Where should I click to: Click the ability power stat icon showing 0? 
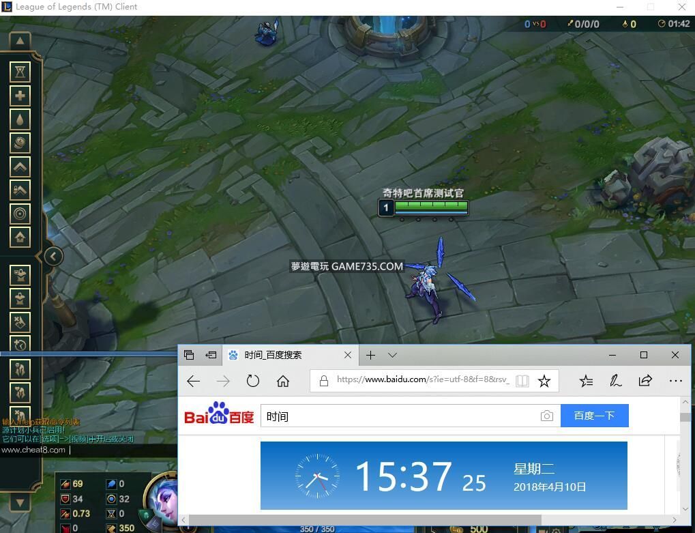tap(111, 484)
